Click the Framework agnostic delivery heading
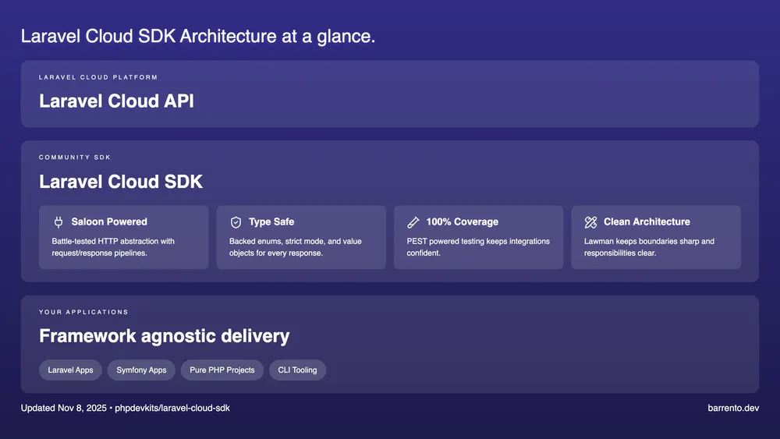 (164, 336)
